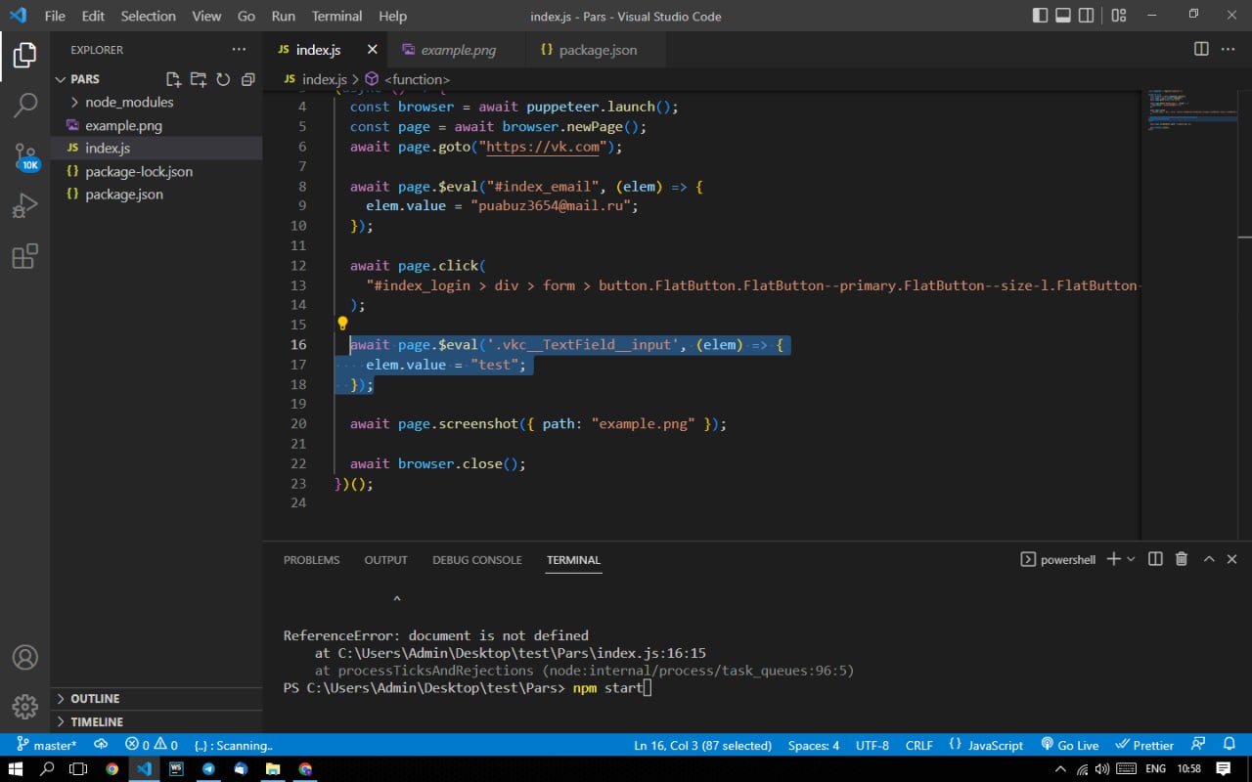Open editor more actions ellipsis

click(x=1229, y=49)
